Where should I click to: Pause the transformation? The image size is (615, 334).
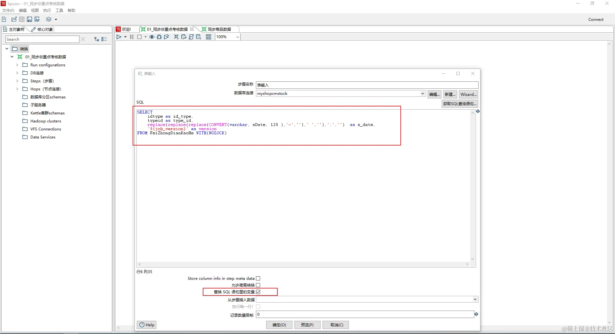132,37
